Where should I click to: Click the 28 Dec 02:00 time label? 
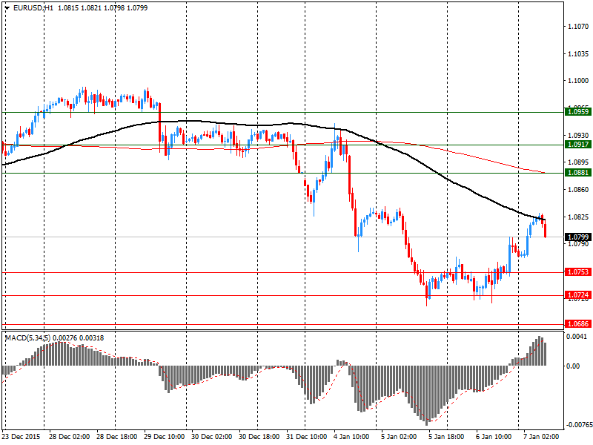tap(69, 437)
